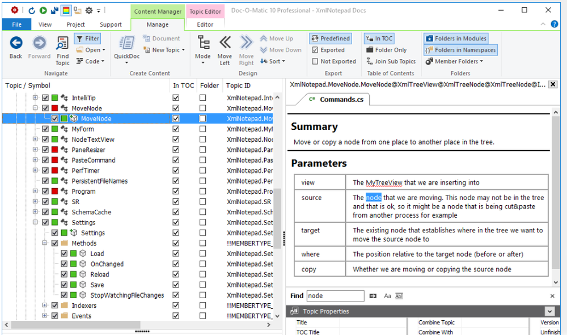Click the green status square for SR

pos(54,202)
